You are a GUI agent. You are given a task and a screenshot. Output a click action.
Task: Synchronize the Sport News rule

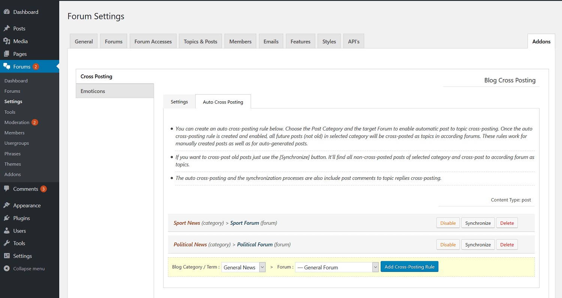click(x=478, y=223)
